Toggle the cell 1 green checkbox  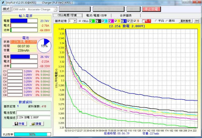click(91, 21)
